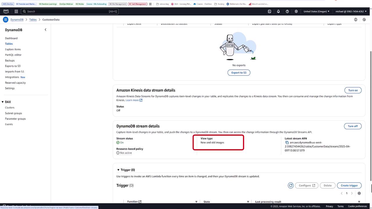Screen dimensions: 372x209
Task: Open the onboarding bookmark folder
Action: (162, 4)
